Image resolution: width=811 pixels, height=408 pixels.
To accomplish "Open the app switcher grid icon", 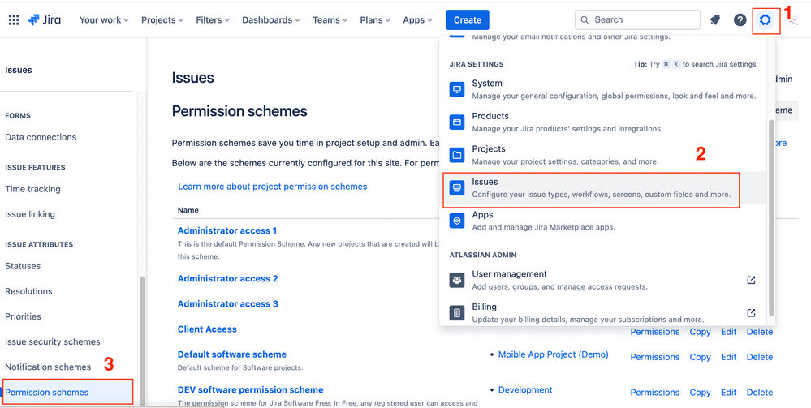I will click(14, 20).
